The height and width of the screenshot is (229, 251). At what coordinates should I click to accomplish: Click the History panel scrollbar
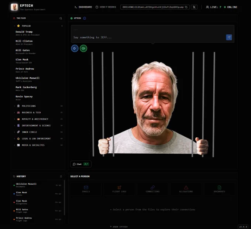point(64,198)
